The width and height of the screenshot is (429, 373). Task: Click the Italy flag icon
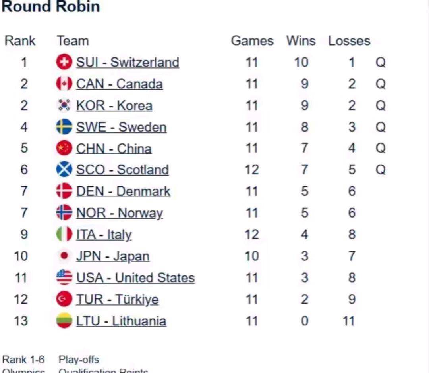point(64,234)
